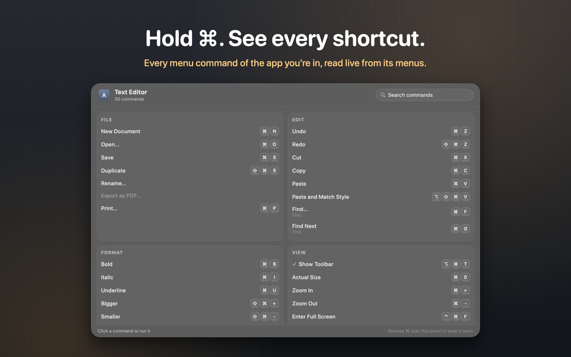Click the Text Editor app icon
The height and width of the screenshot is (357, 571).
(104, 95)
